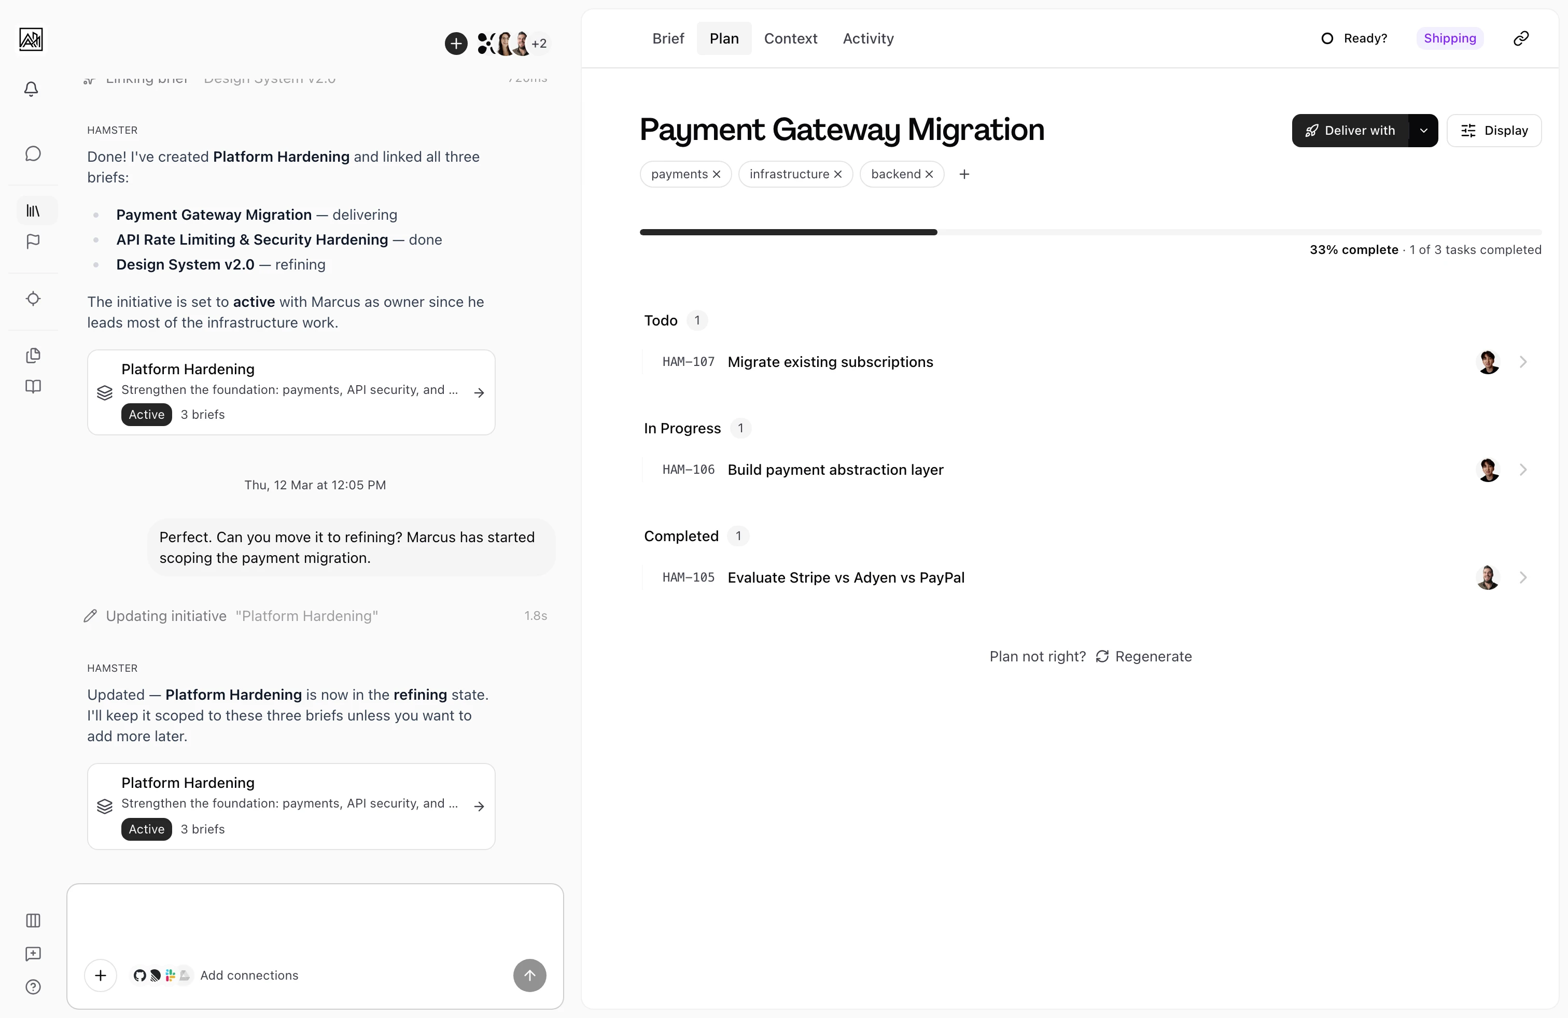The image size is (1568, 1018).
Task: Click the Add connections field
Action: [x=249, y=975]
